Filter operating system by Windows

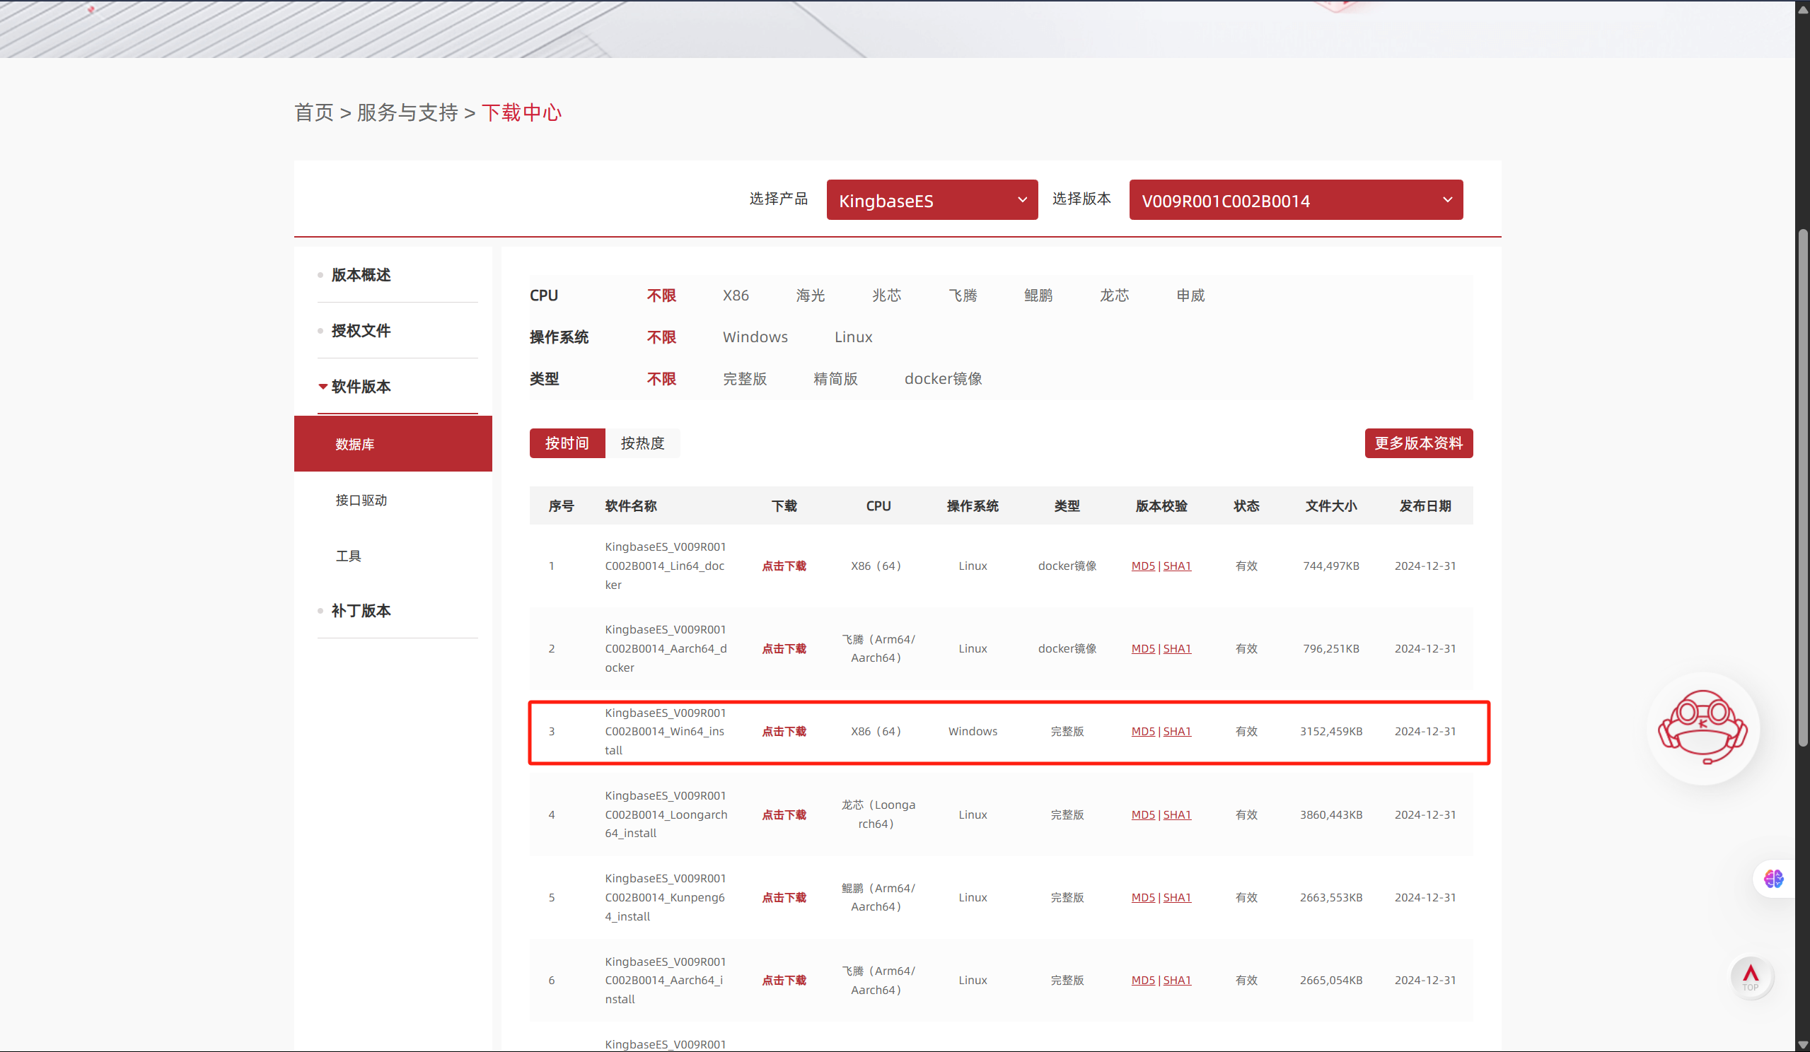pyautogui.click(x=755, y=337)
